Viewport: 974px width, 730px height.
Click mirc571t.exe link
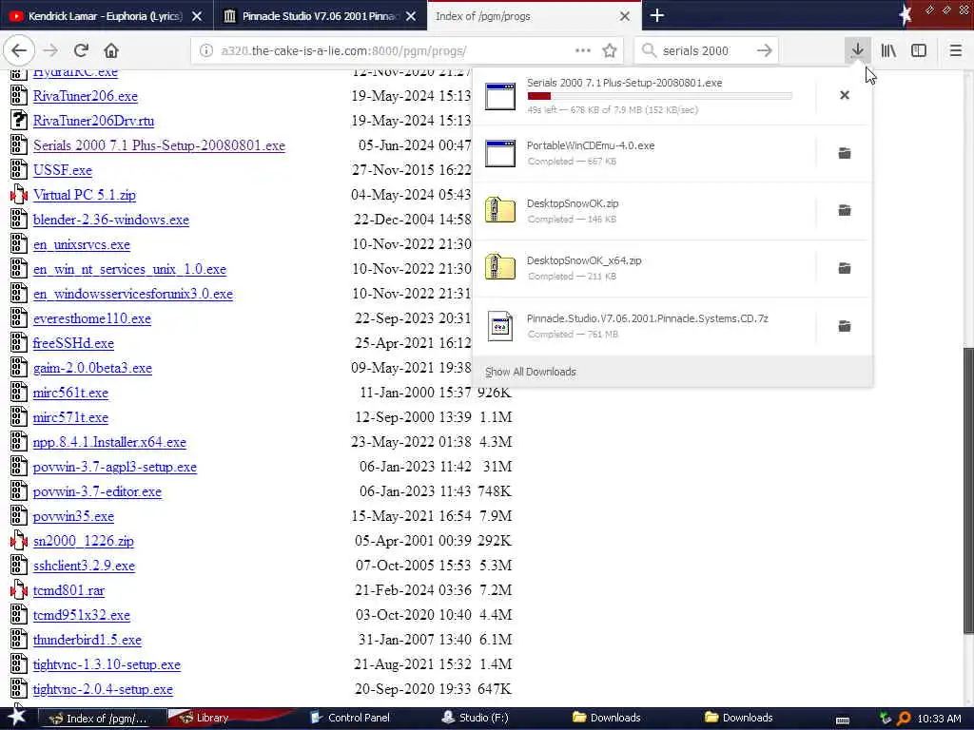[x=70, y=417]
